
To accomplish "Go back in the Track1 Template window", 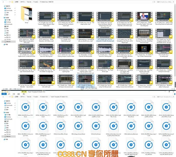I will (x=3, y=97).
